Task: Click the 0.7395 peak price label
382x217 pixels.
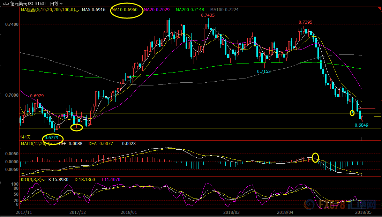Action: pos(306,22)
